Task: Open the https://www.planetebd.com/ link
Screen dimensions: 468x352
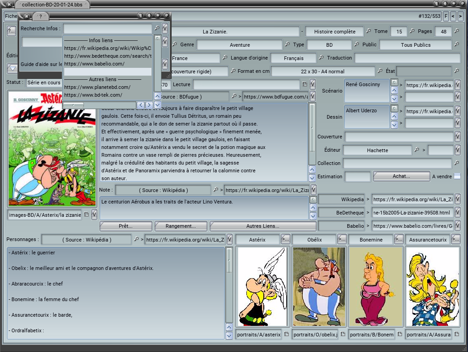Action: (x=97, y=87)
